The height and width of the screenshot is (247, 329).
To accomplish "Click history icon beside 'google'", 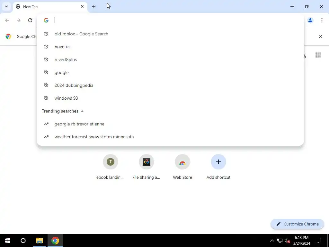I will pos(46,72).
